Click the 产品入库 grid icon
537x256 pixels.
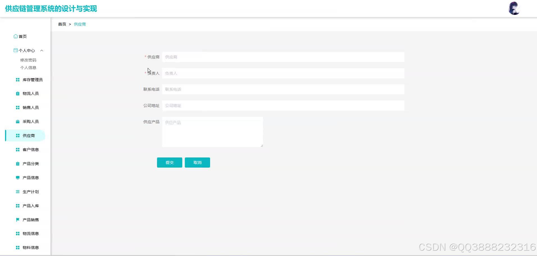tap(18, 206)
